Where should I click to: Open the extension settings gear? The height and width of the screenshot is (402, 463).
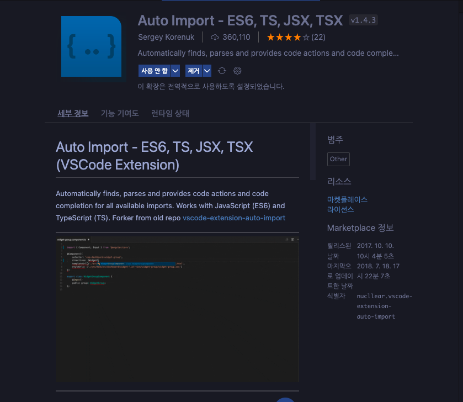point(237,71)
